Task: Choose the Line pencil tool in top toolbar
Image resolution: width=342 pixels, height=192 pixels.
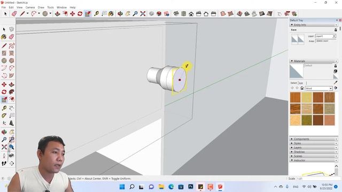Action: [22, 14]
